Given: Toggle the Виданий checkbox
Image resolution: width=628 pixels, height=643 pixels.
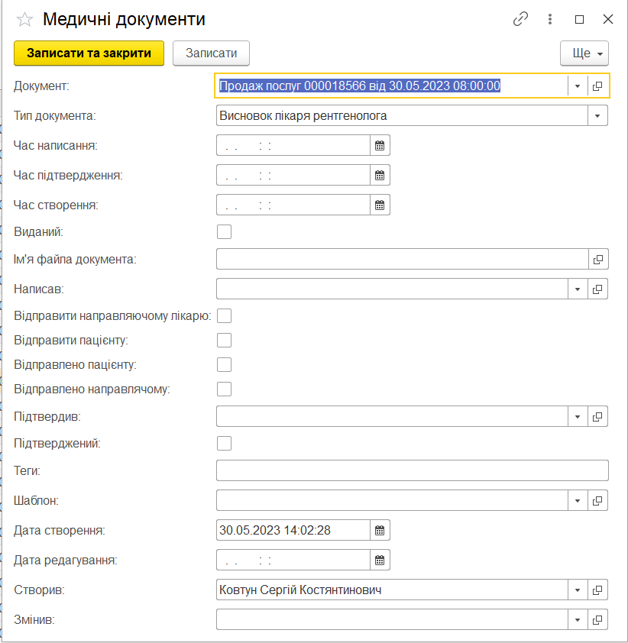Looking at the screenshot, I should (225, 232).
